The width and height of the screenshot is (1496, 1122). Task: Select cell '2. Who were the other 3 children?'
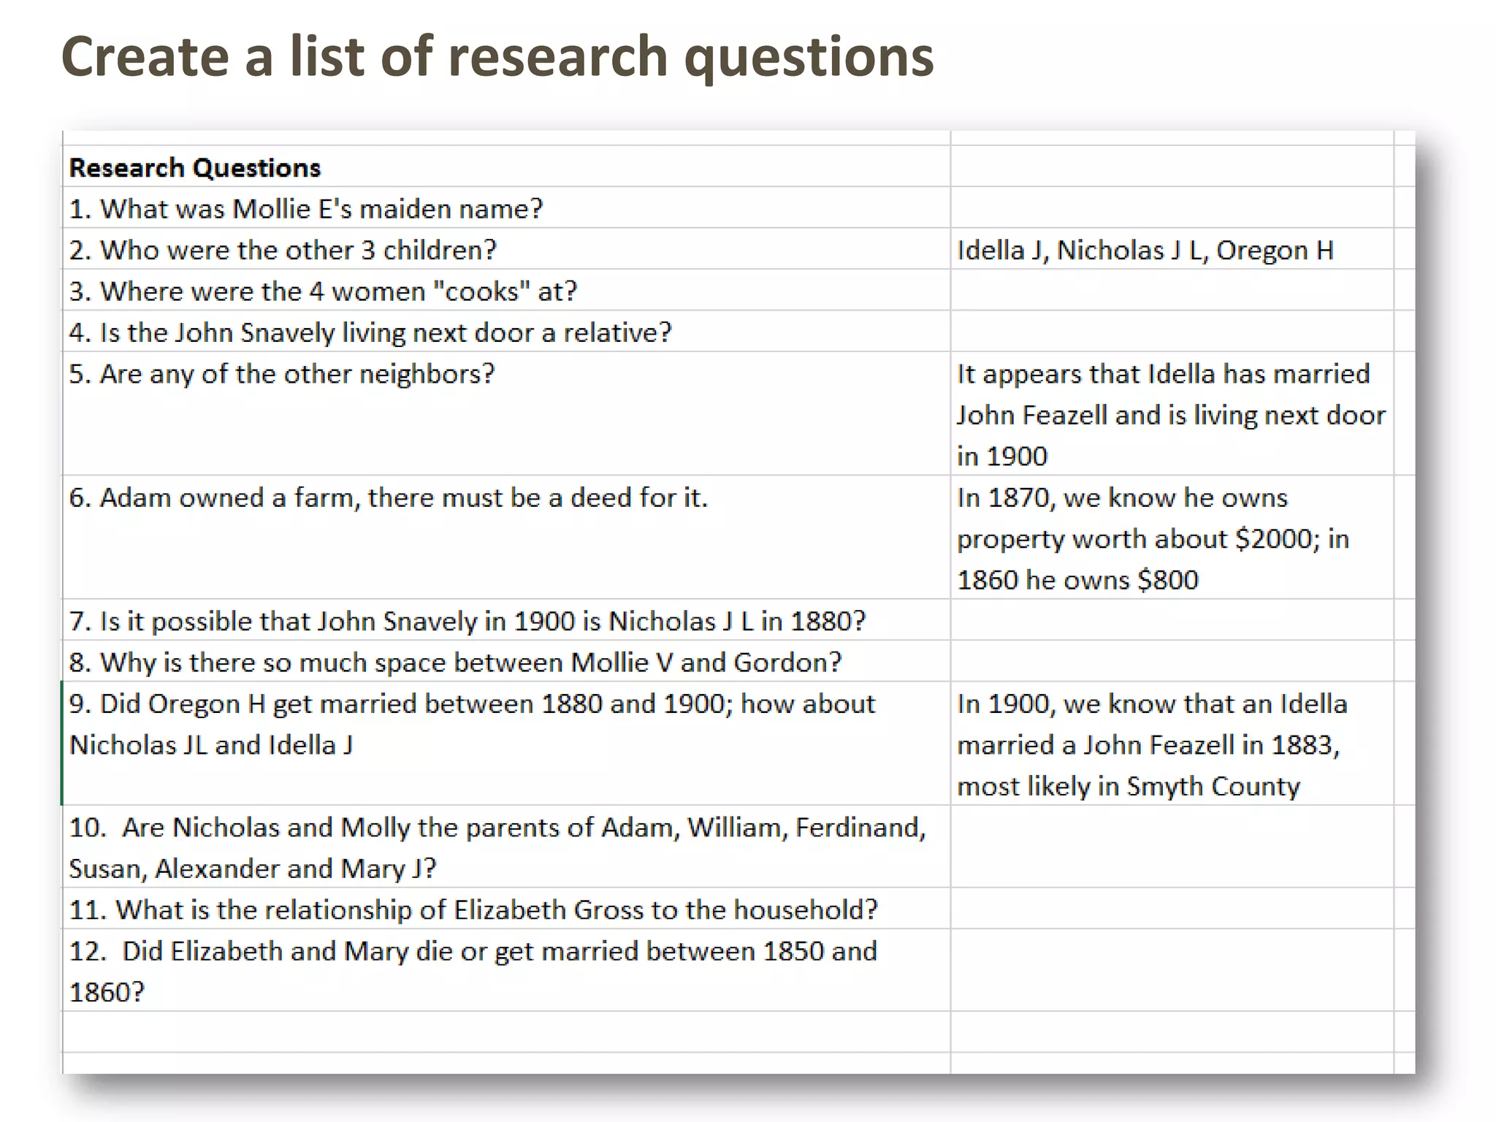pos(506,249)
